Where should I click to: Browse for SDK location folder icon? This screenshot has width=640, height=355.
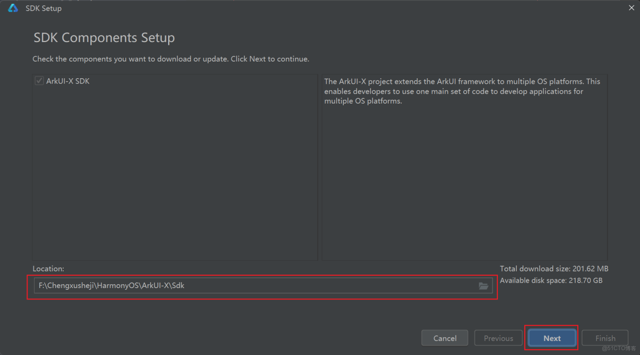483,286
